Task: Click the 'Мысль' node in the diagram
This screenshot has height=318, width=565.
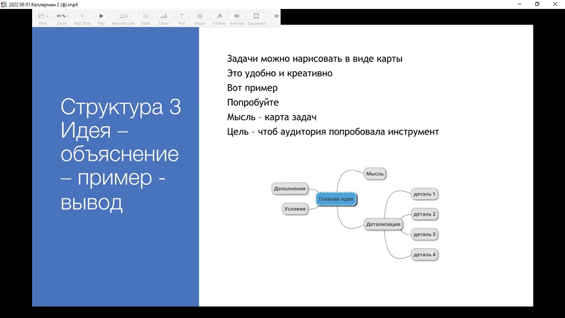Action: click(x=375, y=173)
